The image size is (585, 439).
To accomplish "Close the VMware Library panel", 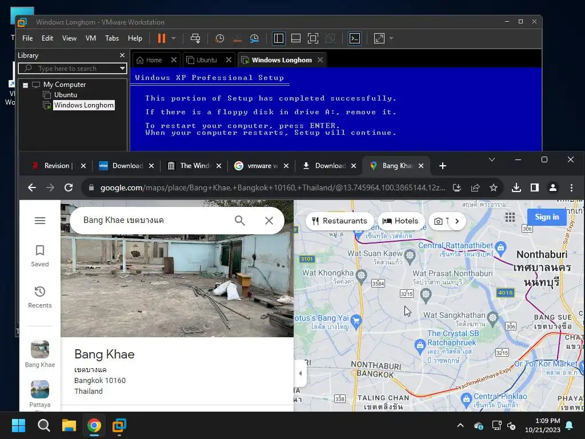I will 122,55.
